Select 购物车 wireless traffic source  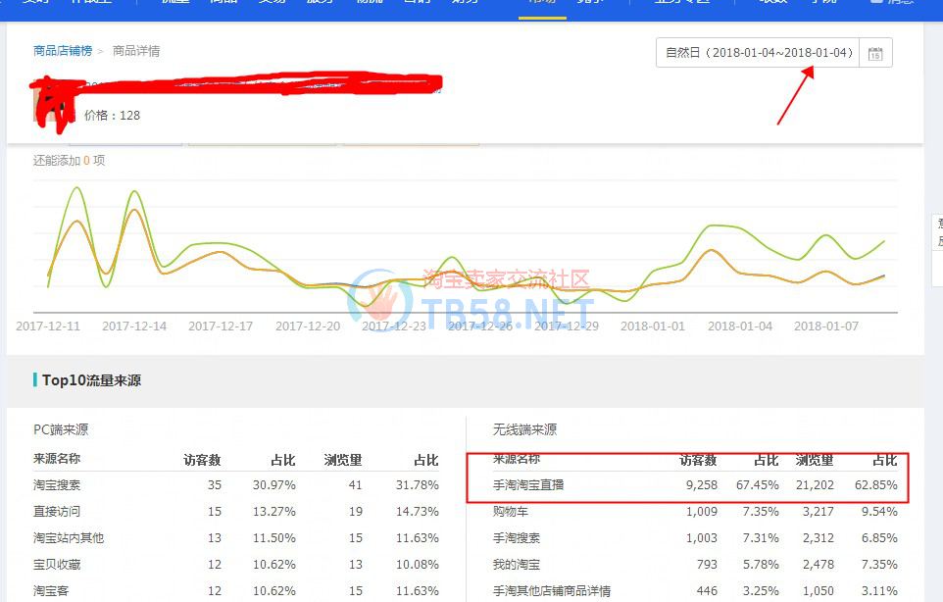(510, 511)
